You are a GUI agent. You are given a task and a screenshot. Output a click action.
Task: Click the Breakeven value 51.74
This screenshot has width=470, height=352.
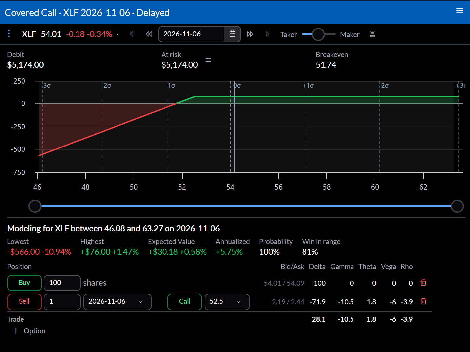pyautogui.click(x=326, y=65)
